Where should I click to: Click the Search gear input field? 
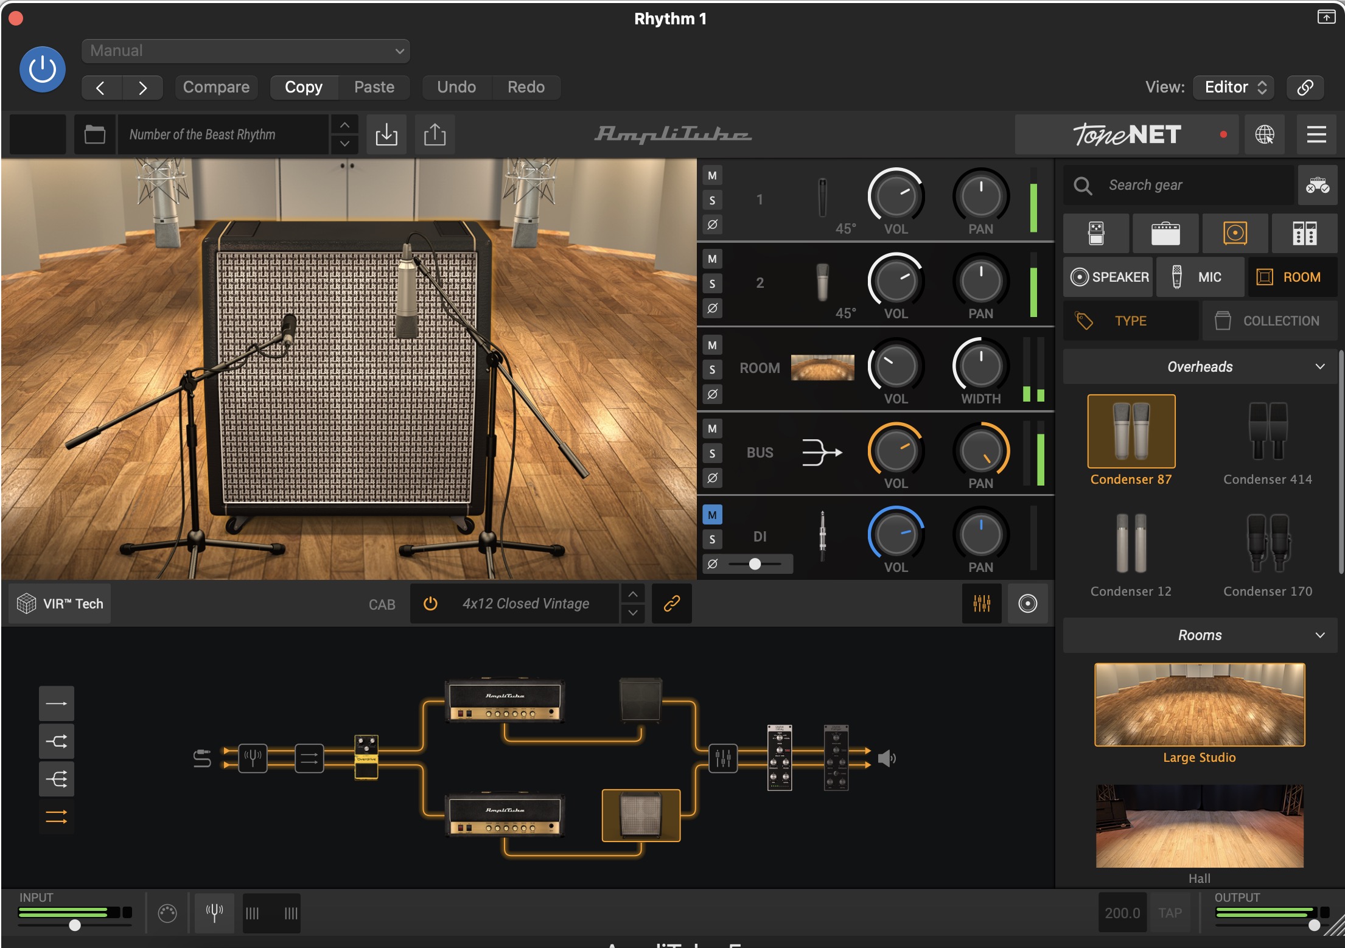tap(1179, 185)
